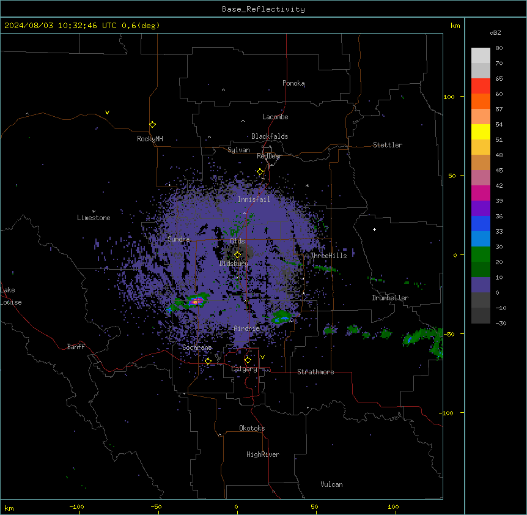This screenshot has width=527, height=515.
Task: Click the magenta 42 dBZ legend swatch
Action: click(x=481, y=193)
